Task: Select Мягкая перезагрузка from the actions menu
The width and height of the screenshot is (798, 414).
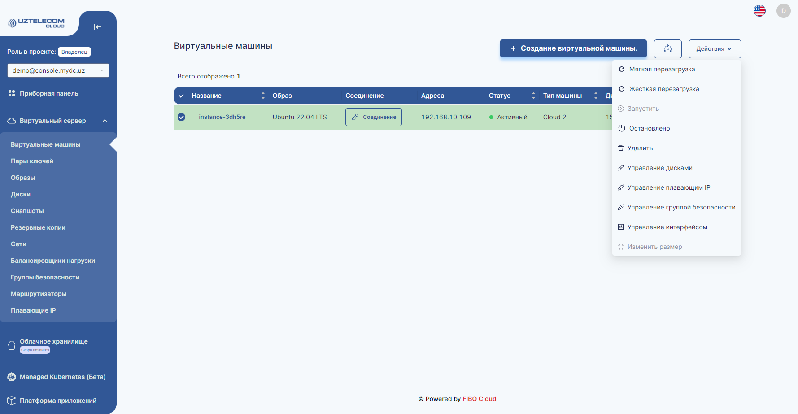Action: 662,69
